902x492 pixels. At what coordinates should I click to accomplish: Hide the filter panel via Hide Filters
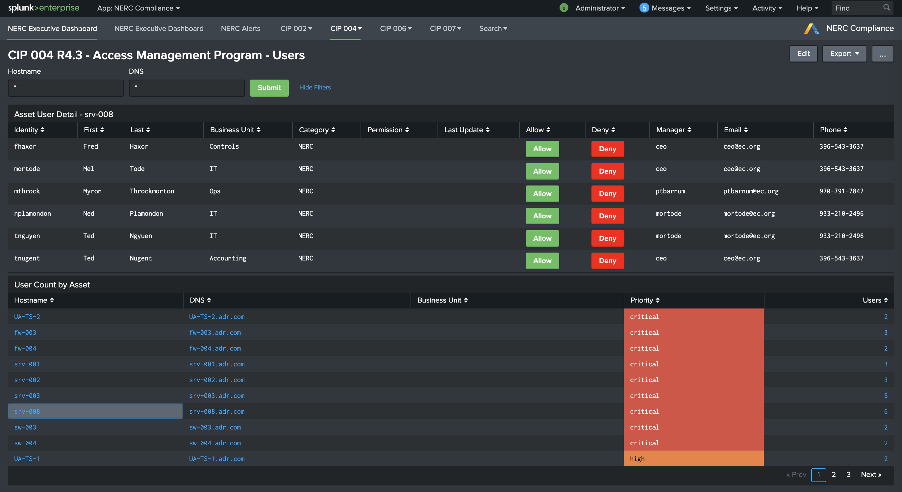(314, 87)
